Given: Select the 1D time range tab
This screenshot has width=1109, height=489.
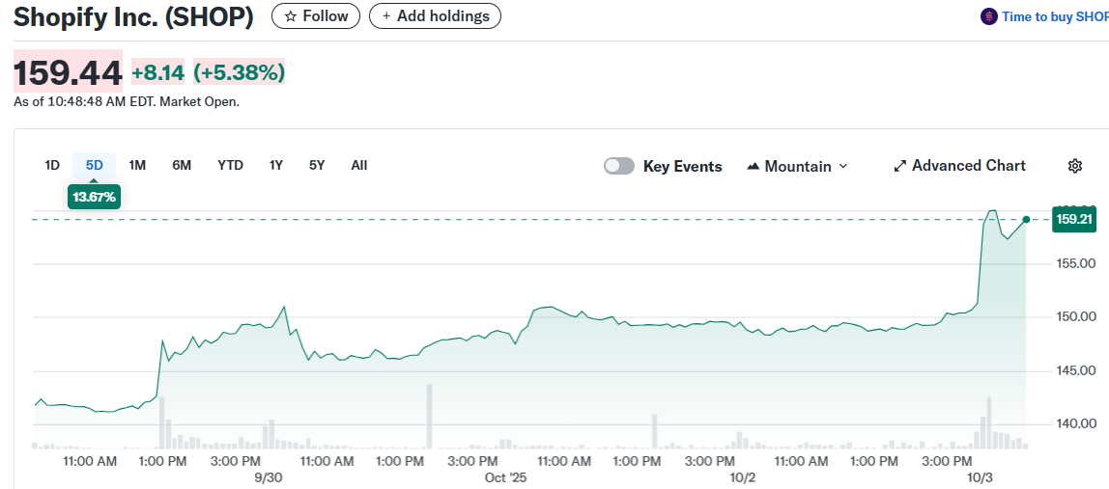Looking at the screenshot, I should (52, 165).
